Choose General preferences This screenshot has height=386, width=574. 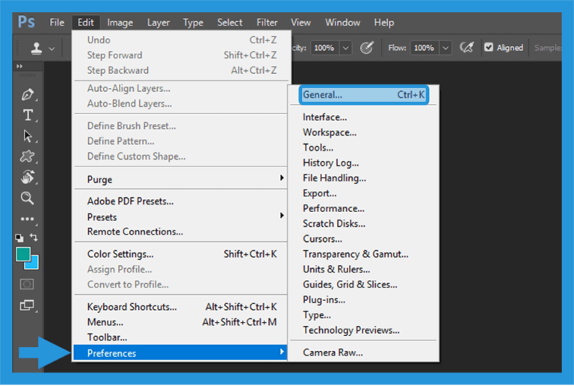[363, 95]
